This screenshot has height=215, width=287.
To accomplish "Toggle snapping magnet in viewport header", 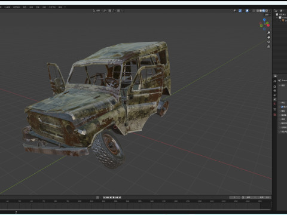I will pos(110,11).
